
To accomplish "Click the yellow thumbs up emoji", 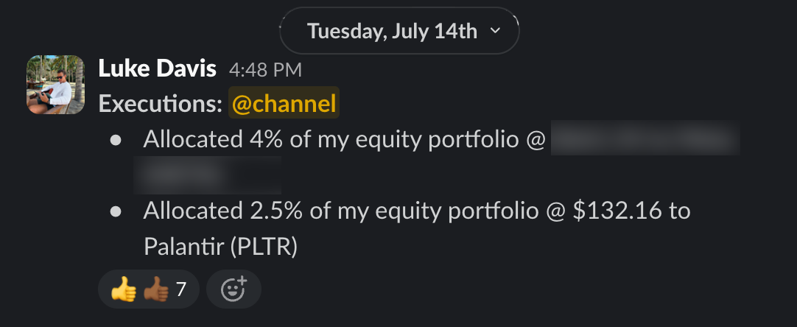I will pos(124,290).
